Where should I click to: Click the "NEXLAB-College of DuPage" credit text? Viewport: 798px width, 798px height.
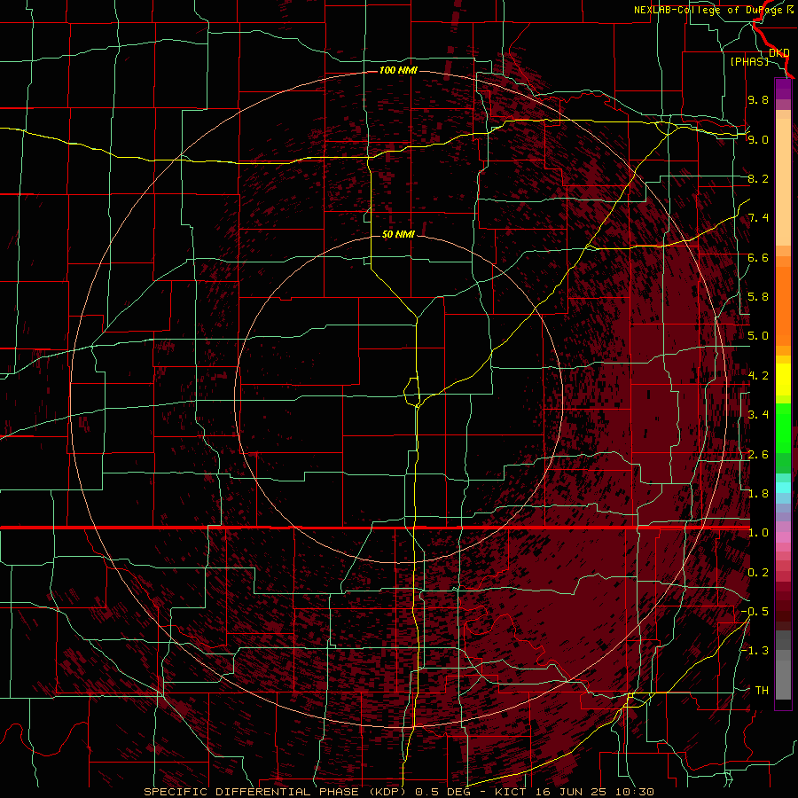point(710,10)
